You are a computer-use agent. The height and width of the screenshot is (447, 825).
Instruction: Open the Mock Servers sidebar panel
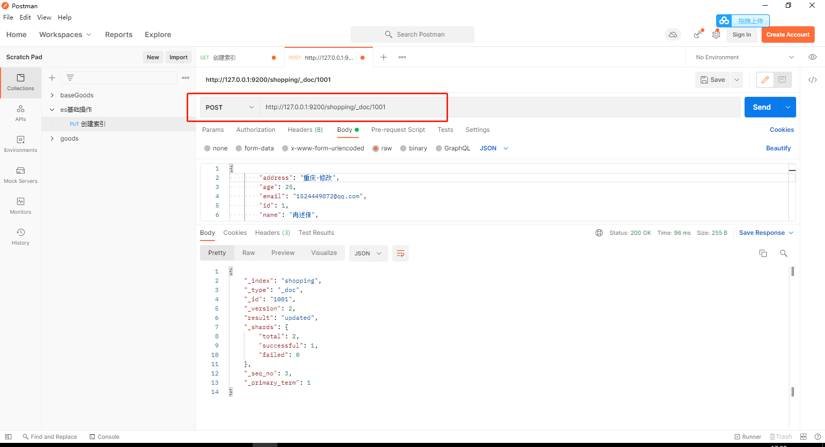click(21, 175)
